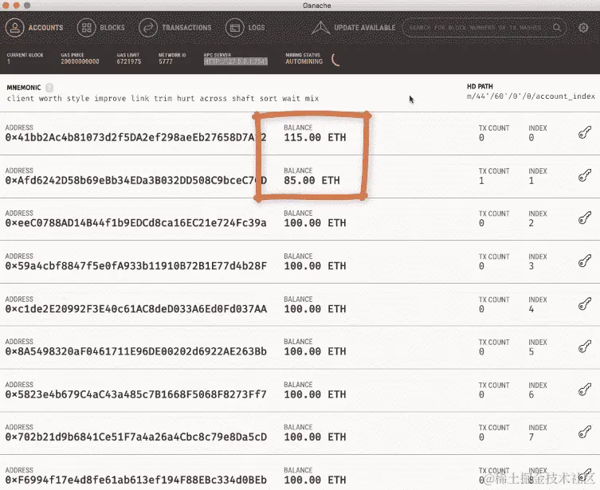Show private key for index 4 account

585,304
